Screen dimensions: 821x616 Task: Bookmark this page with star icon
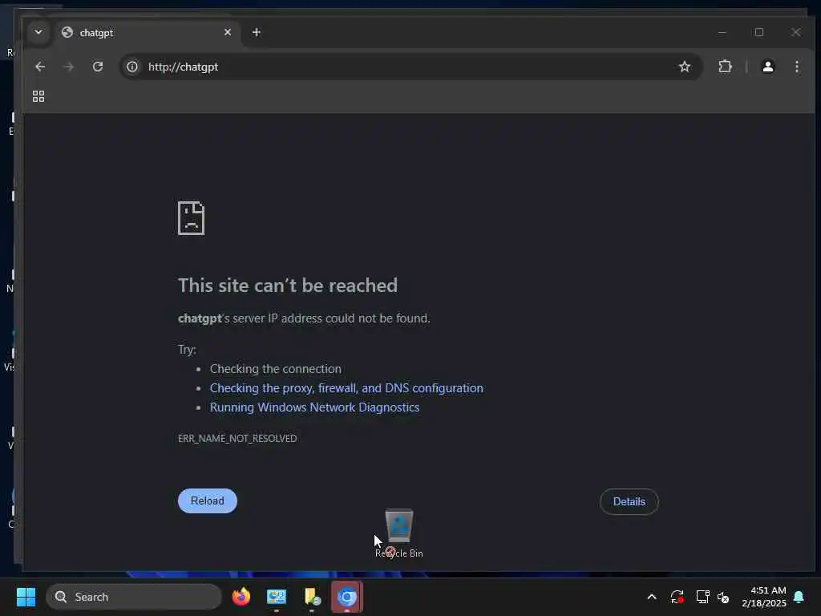coord(685,67)
